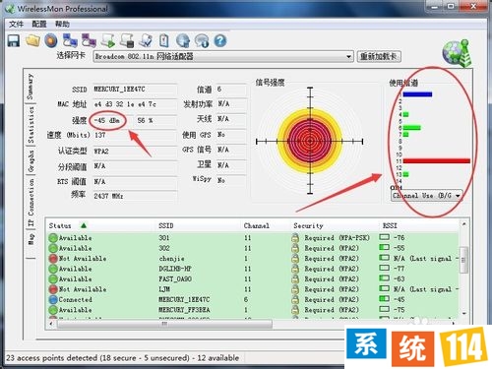Click the globe antenna logo icon
492x369 pixels.
click(458, 52)
